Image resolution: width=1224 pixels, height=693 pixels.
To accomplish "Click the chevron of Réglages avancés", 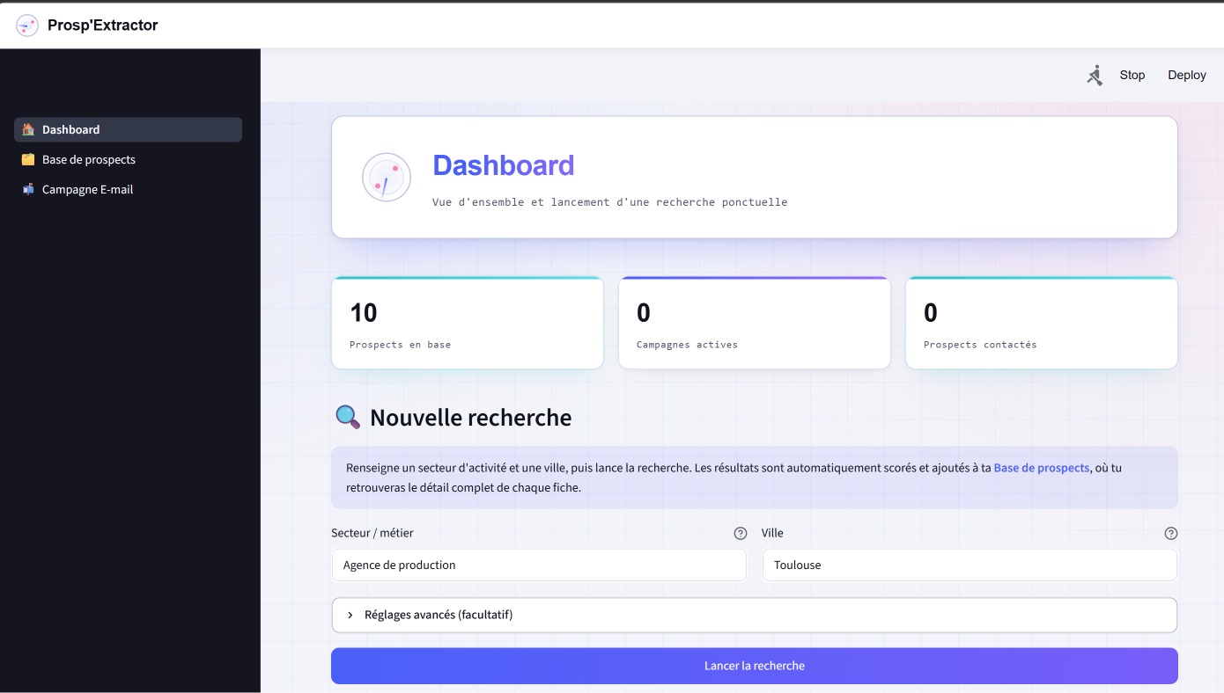I will (x=350, y=615).
